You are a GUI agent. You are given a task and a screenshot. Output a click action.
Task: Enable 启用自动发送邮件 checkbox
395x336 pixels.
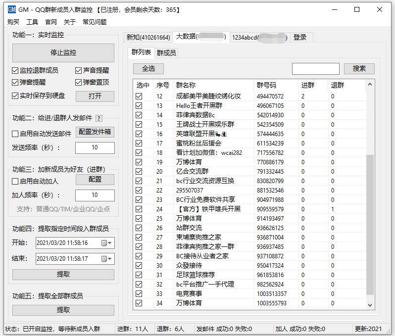pyautogui.click(x=15, y=134)
